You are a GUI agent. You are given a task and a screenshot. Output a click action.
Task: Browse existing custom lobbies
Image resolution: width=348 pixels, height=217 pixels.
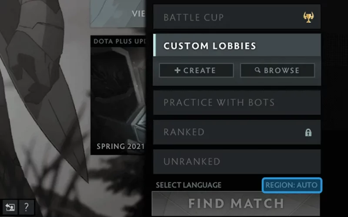278,70
